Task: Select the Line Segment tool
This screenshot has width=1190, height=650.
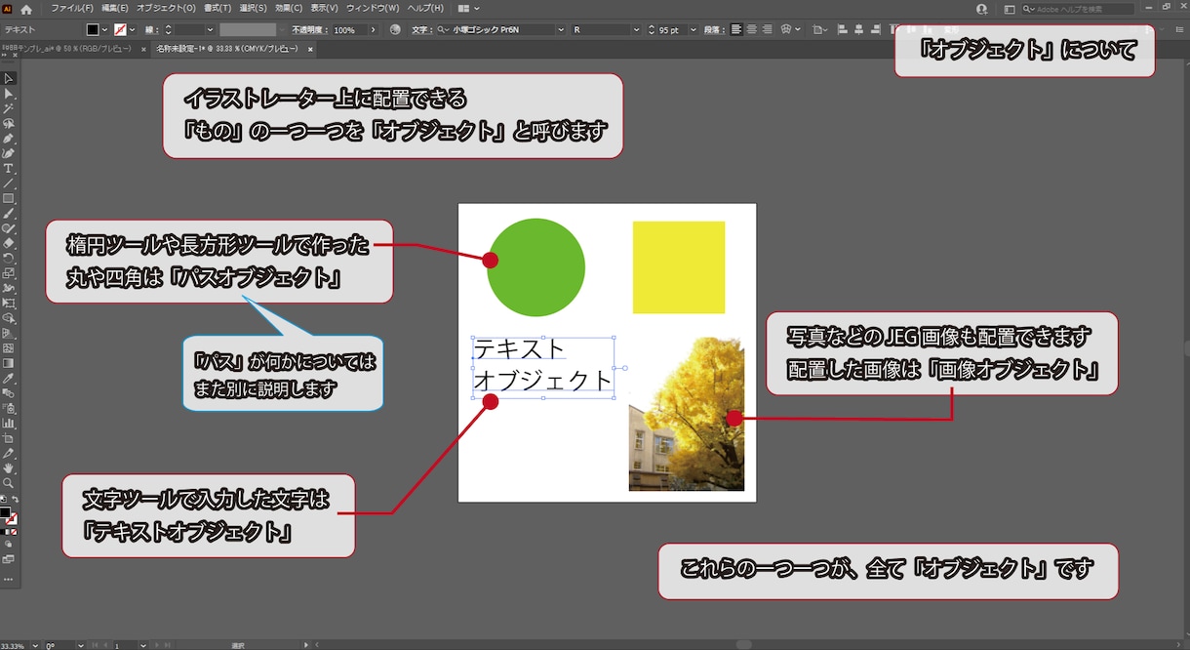Action: click(x=9, y=183)
